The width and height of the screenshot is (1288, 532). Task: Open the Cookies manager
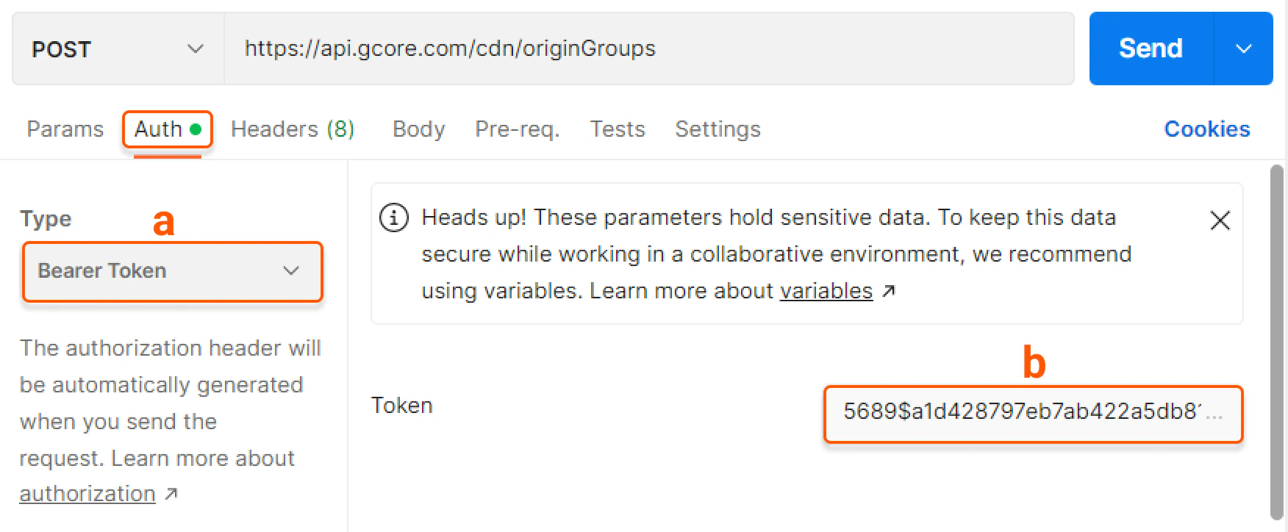(x=1206, y=129)
